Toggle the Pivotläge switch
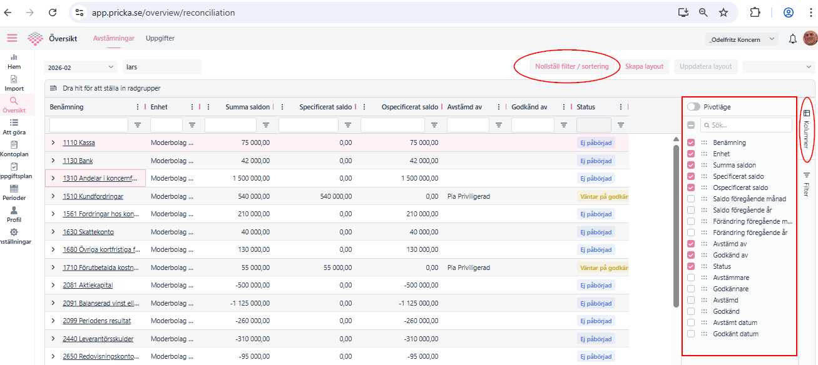Image resolution: width=818 pixels, height=365 pixels. (x=693, y=107)
